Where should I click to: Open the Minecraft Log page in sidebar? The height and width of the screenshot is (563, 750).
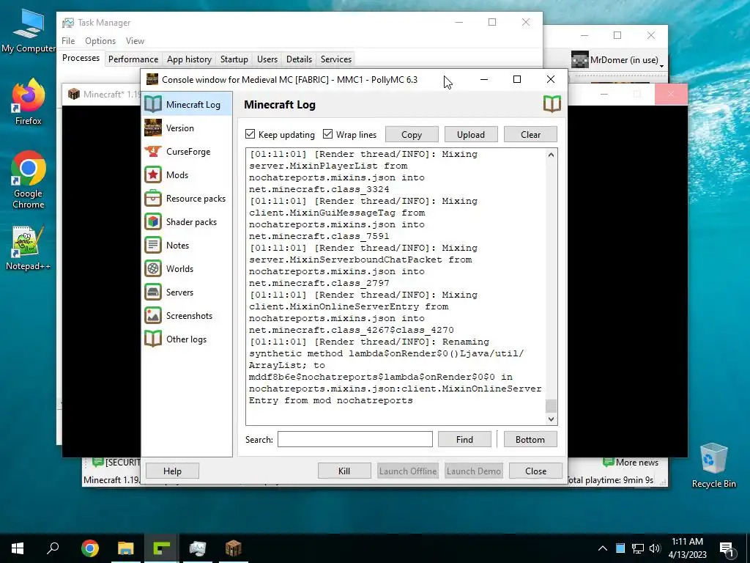(x=187, y=104)
